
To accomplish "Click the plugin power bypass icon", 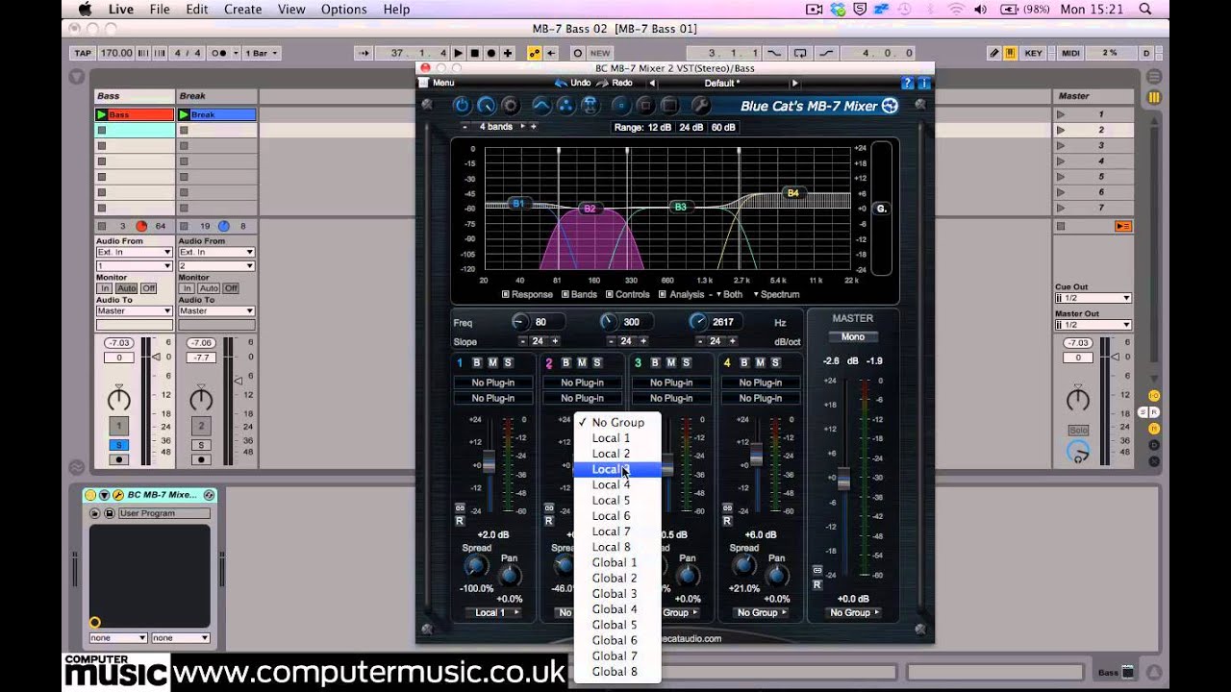I will tap(461, 106).
